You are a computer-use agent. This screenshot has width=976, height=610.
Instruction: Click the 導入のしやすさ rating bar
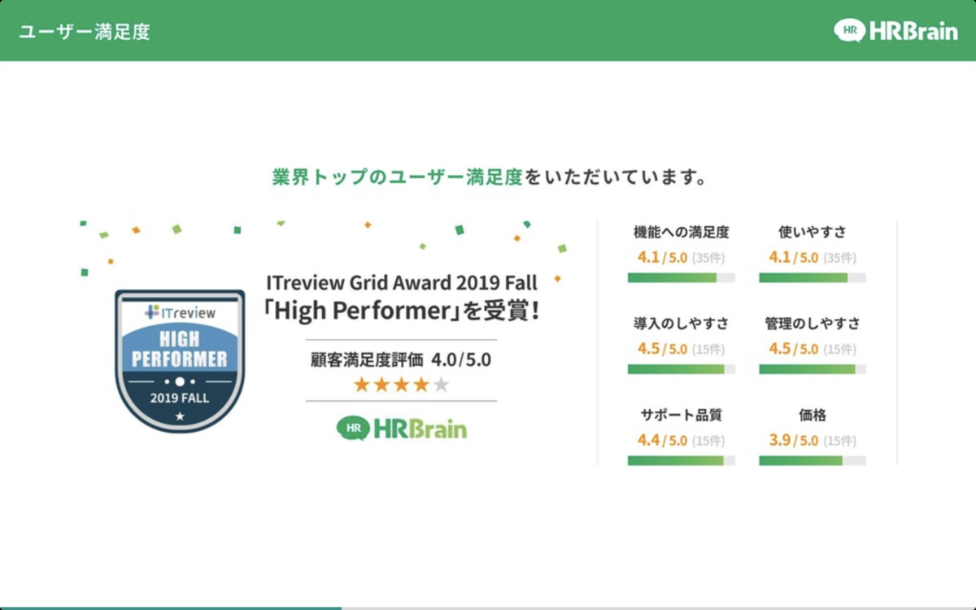tap(682, 369)
